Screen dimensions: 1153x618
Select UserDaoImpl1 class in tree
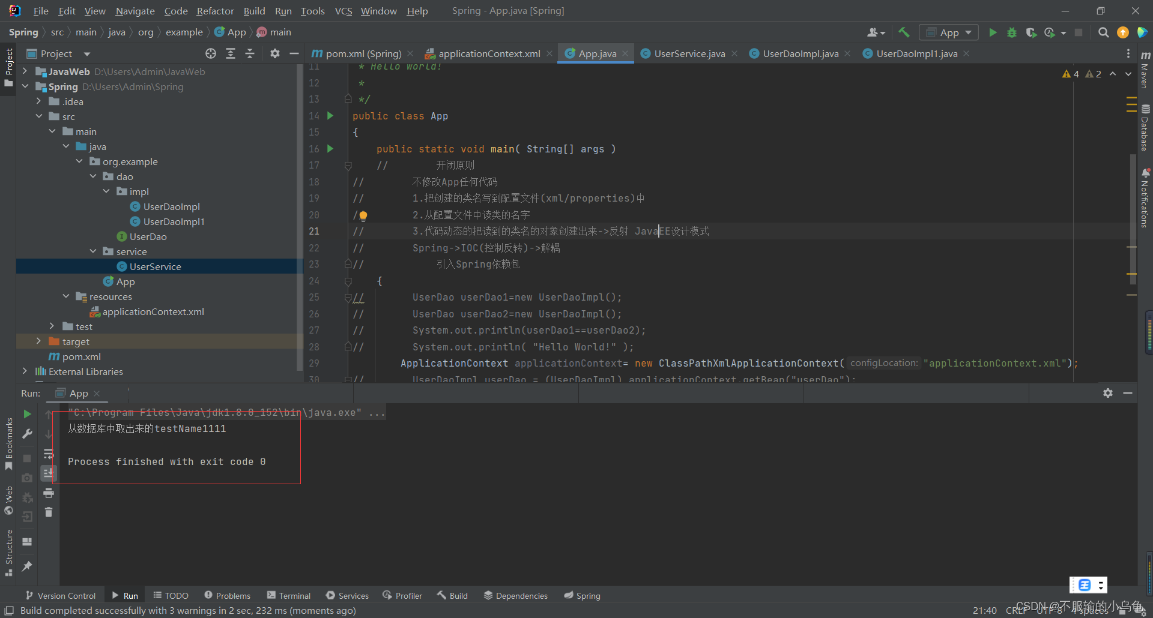point(174,221)
